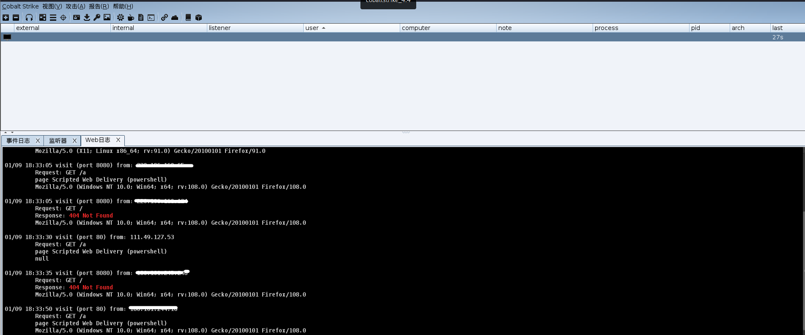Sort sessions by pid column

click(709, 28)
